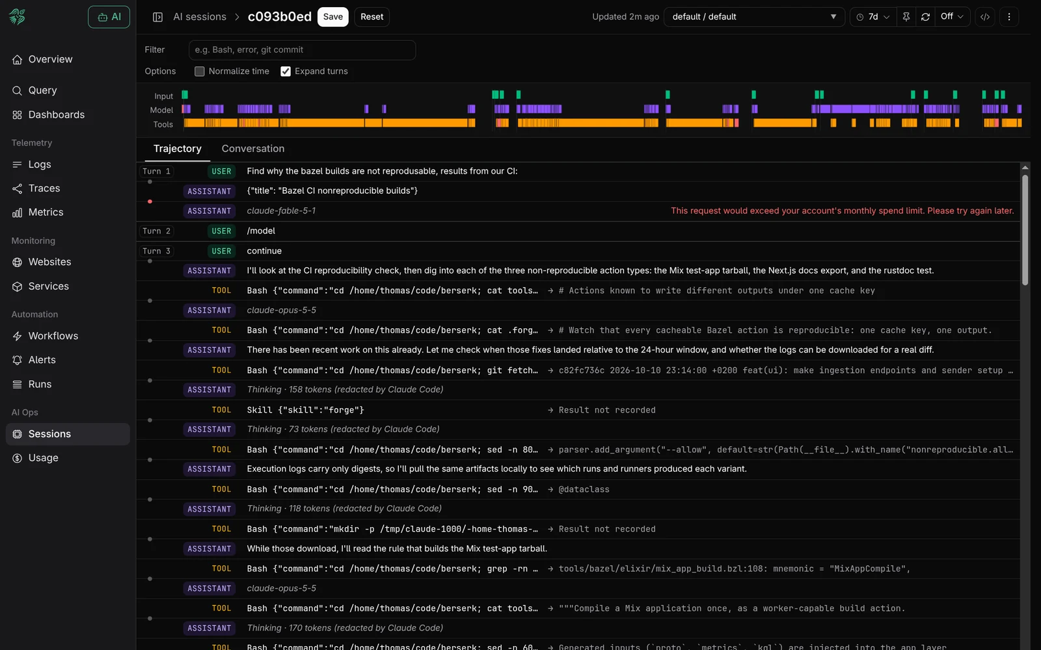Click the Sessions chip icon
The height and width of the screenshot is (650, 1041).
[18, 434]
